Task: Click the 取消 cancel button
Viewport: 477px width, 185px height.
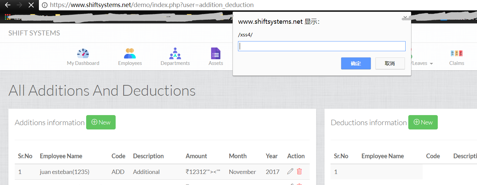Action: pos(390,64)
